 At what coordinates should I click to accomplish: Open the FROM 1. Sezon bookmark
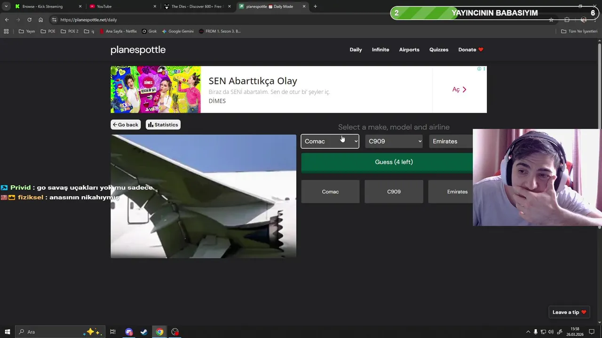220,31
